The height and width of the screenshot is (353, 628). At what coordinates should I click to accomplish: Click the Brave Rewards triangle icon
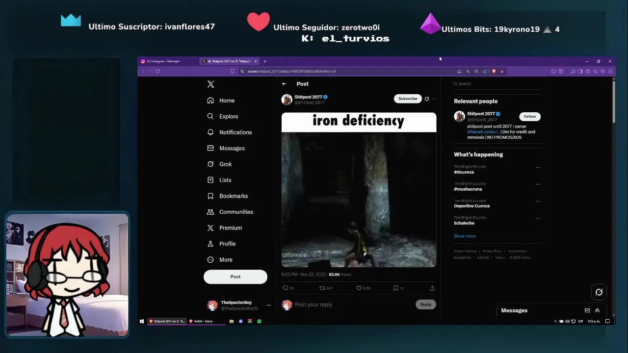[502, 72]
